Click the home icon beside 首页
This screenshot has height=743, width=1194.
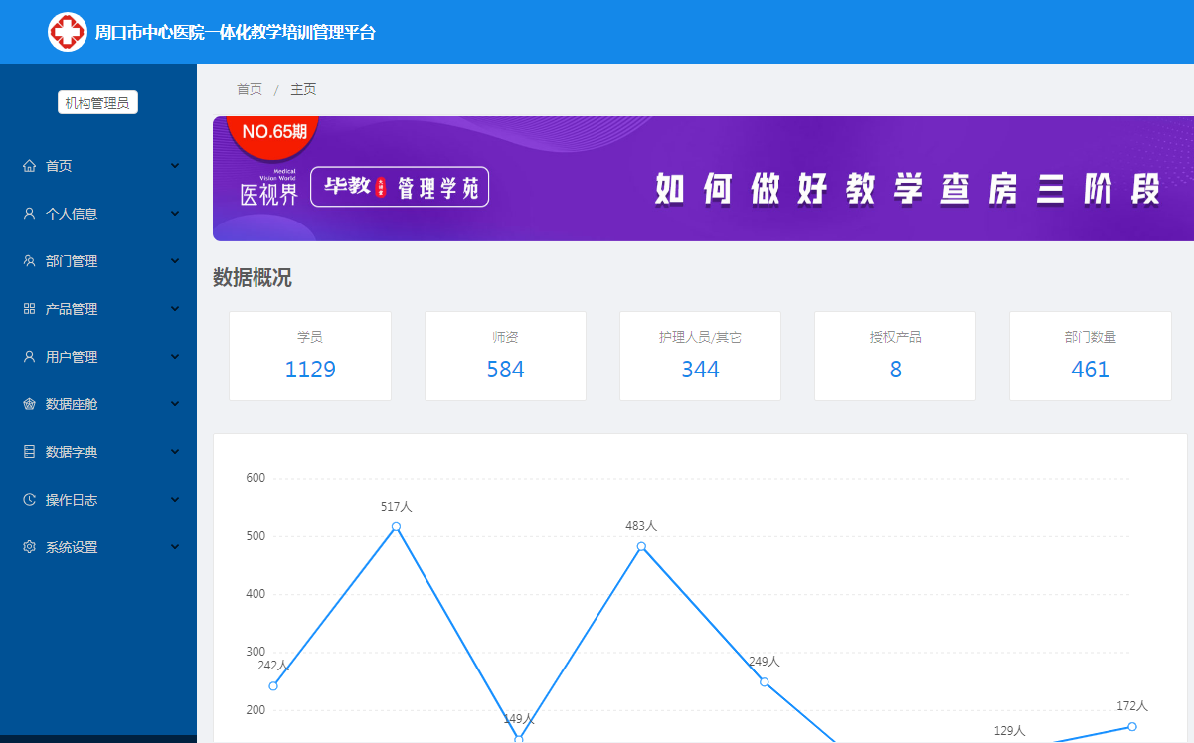[x=29, y=166]
